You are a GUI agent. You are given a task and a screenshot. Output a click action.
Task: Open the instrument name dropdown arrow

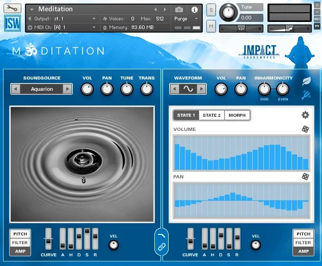pos(32,10)
